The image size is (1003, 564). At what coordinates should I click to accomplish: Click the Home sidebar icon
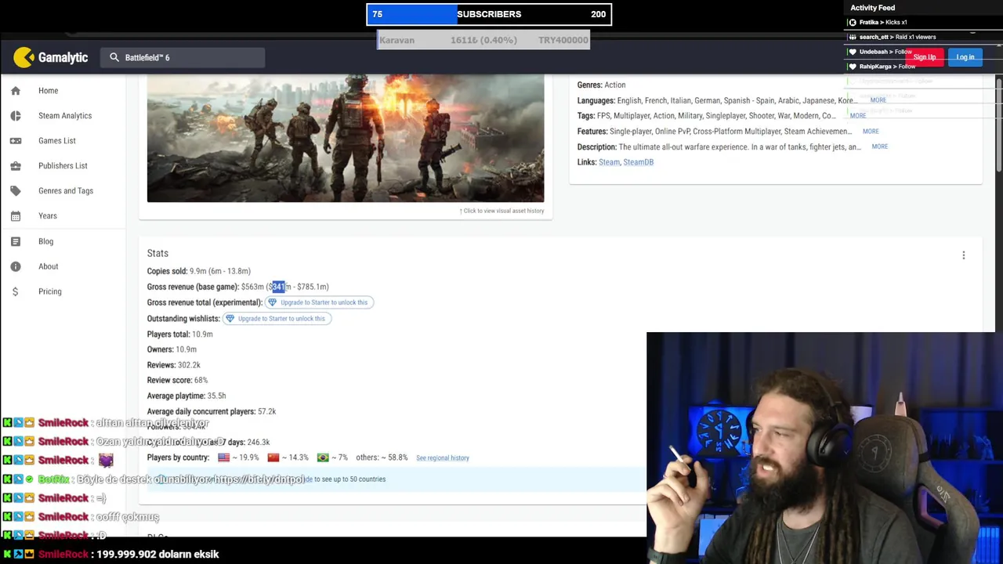click(16, 91)
